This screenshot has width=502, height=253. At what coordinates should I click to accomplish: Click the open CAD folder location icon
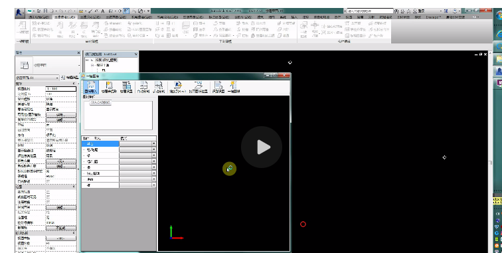pyautogui.click(x=198, y=87)
